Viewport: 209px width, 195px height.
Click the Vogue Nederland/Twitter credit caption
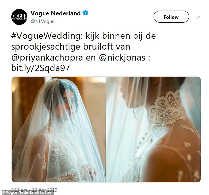tap(27, 192)
